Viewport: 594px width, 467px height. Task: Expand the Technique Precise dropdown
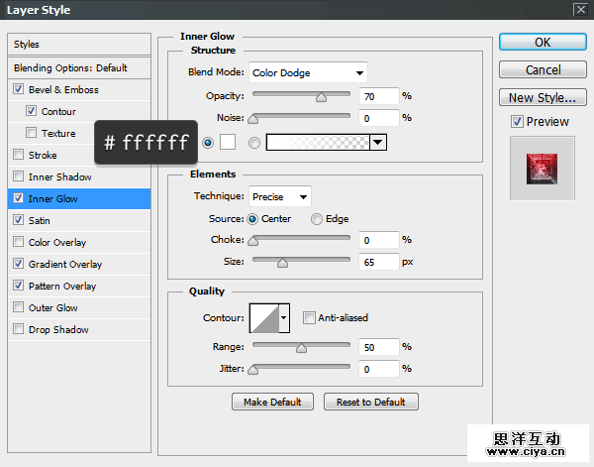click(x=279, y=196)
